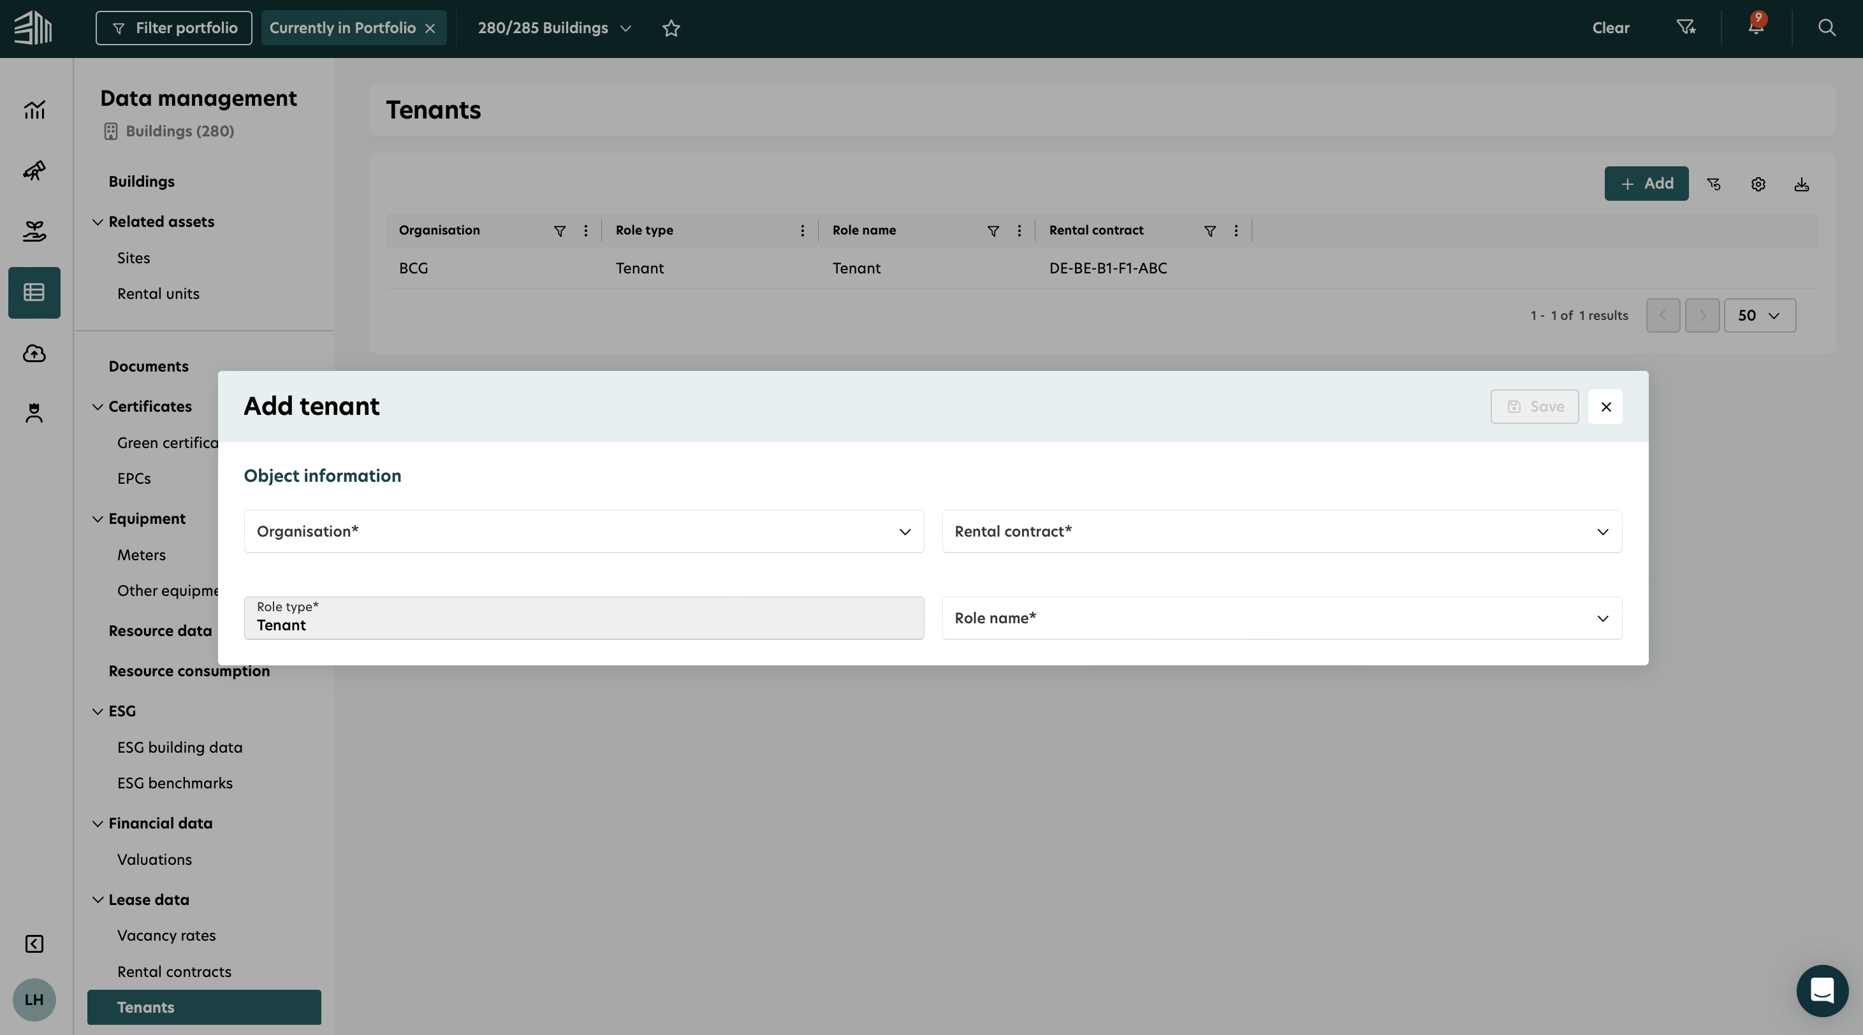Screen dimensions: 1863x1035
Task: Open the Organisation dropdown in form
Action: [x=583, y=532]
